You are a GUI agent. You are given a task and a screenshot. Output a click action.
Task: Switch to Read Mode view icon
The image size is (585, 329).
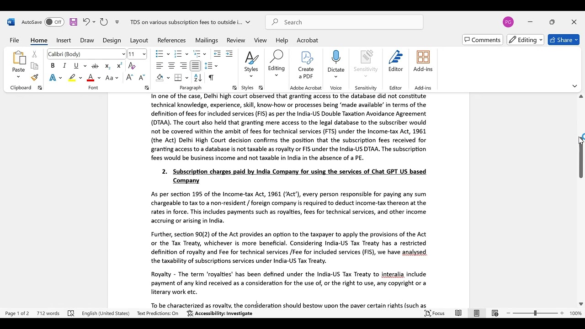click(458, 313)
